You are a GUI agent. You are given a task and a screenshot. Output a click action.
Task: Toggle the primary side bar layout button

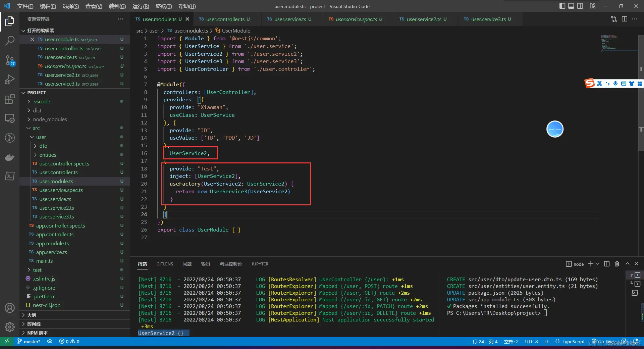click(562, 6)
